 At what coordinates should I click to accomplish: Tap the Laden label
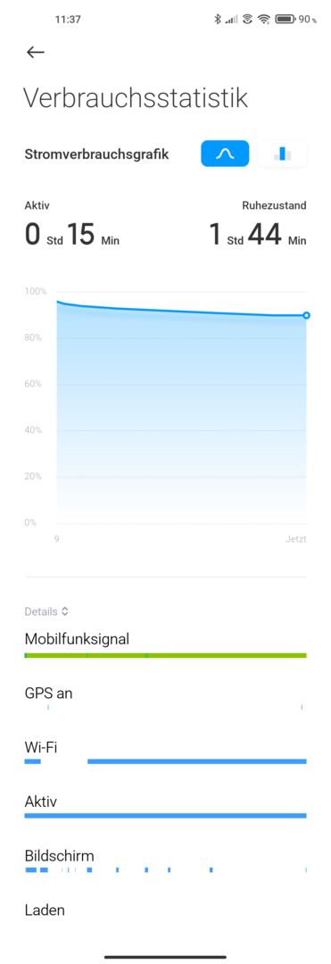click(x=45, y=910)
